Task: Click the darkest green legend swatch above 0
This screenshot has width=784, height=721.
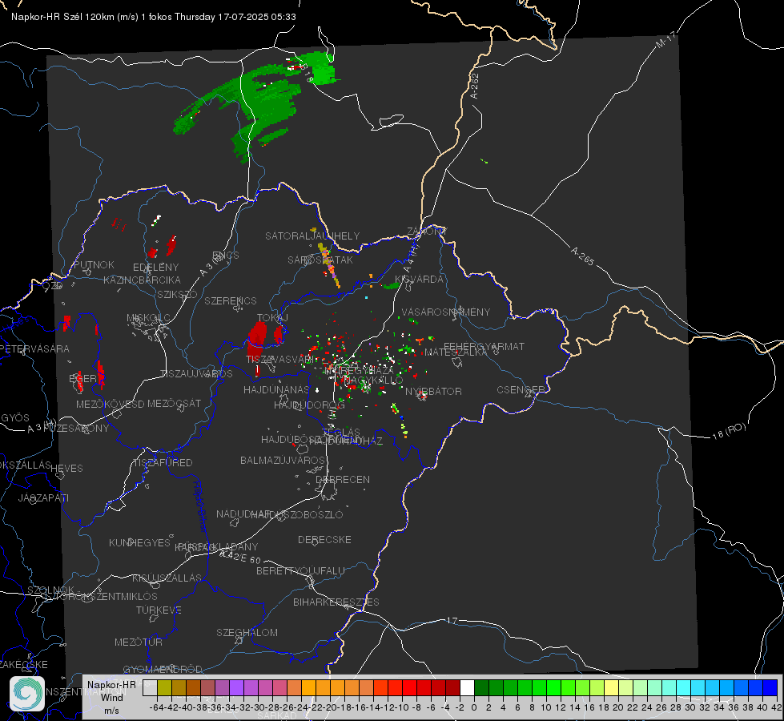Action: click(481, 687)
